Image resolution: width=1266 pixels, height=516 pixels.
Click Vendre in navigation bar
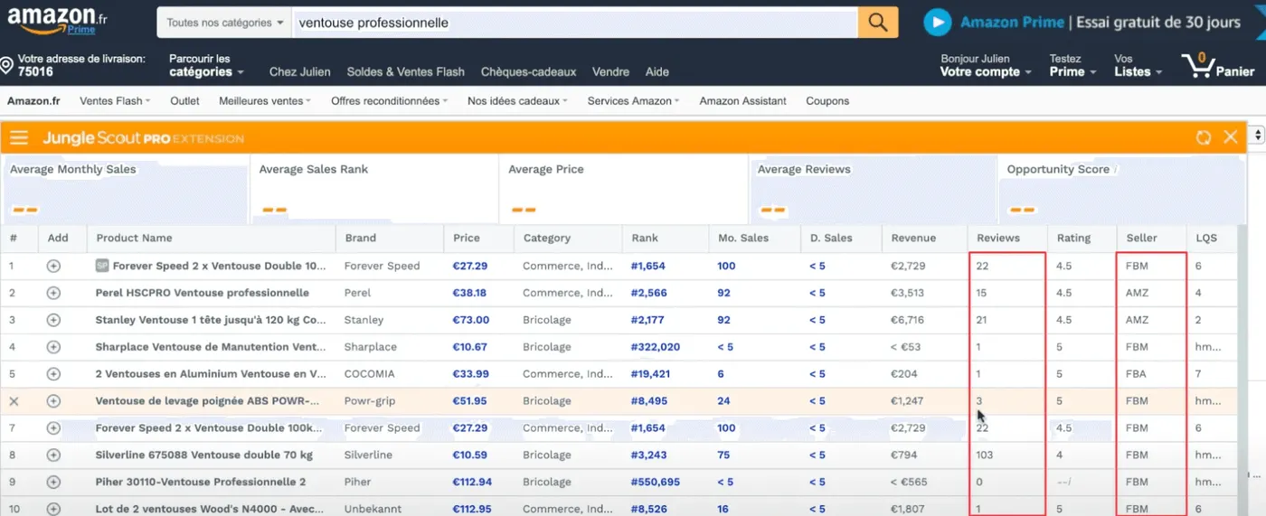pyautogui.click(x=610, y=72)
